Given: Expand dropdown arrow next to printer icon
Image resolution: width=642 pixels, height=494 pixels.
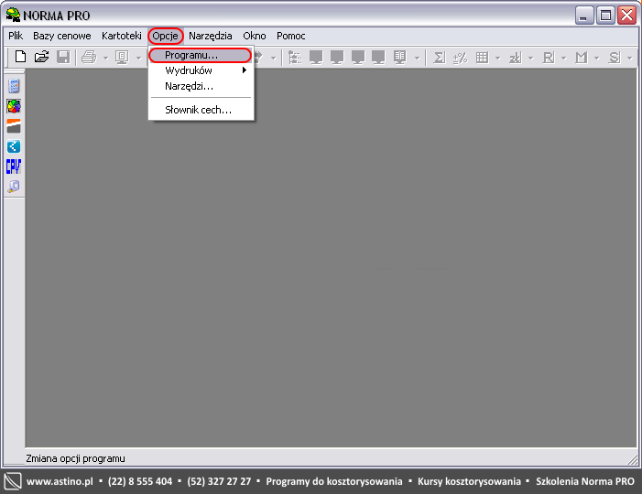Looking at the screenshot, I should pyautogui.click(x=105, y=58).
